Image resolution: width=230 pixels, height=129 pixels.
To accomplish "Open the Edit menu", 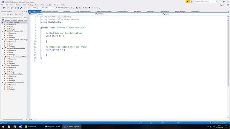I will [x=7, y=5].
